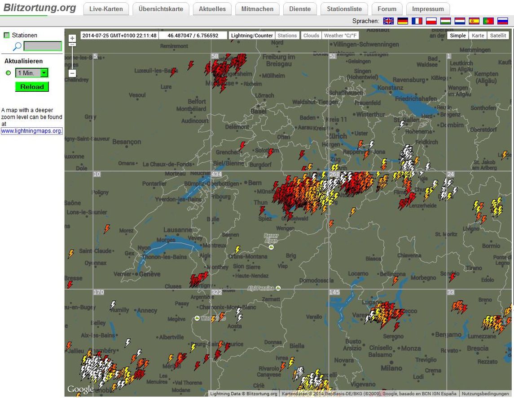This screenshot has height=398, width=514.
Task: Click the orange lightning strike near Morez
Action: pos(106,229)
